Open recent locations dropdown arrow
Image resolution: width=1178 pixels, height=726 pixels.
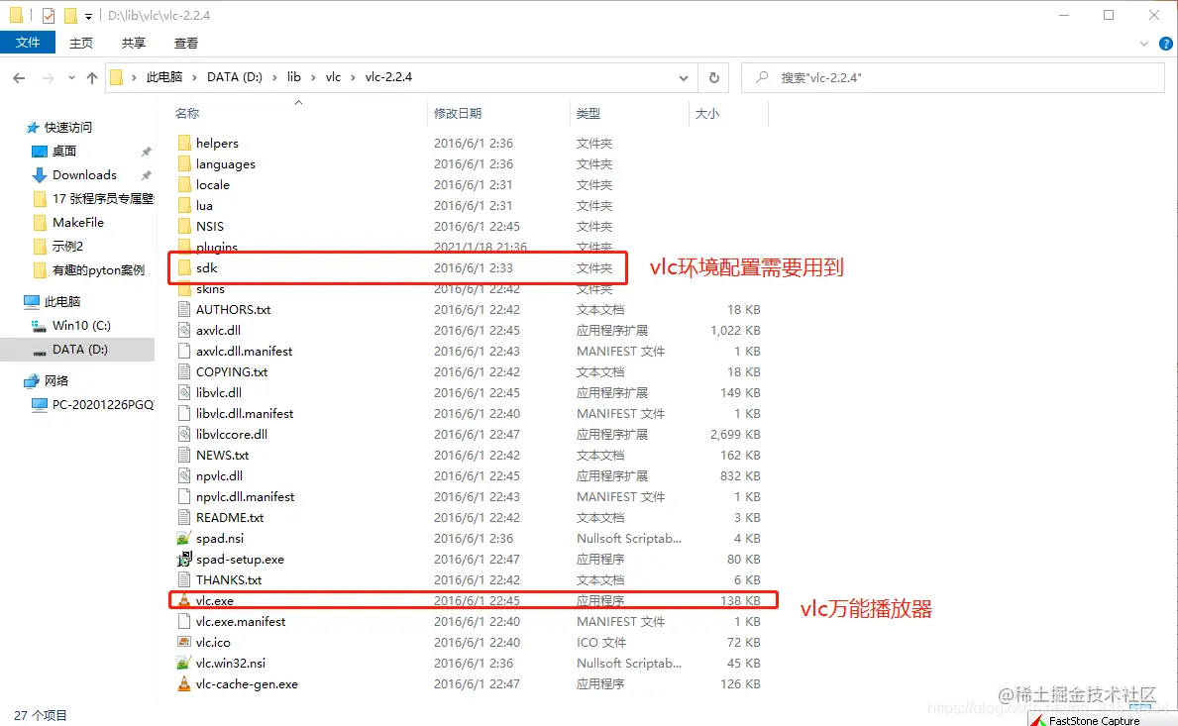point(71,77)
